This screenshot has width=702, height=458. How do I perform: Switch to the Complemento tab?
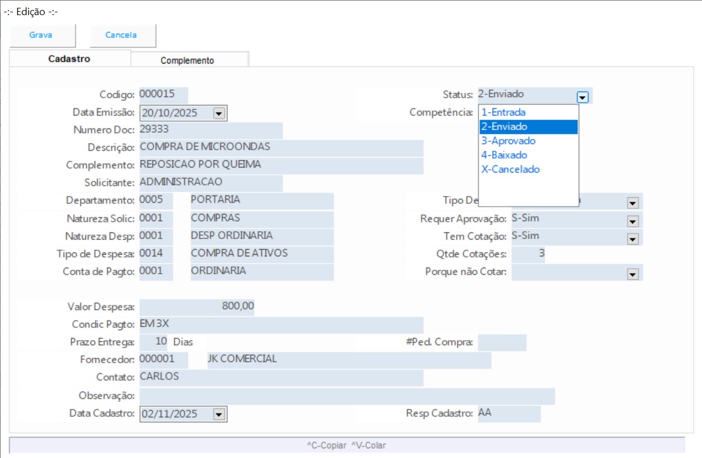(x=188, y=60)
